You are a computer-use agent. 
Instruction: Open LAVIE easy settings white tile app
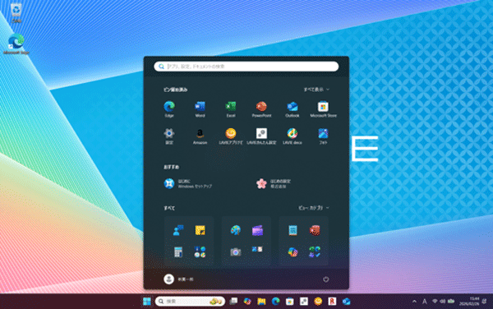coord(261,136)
